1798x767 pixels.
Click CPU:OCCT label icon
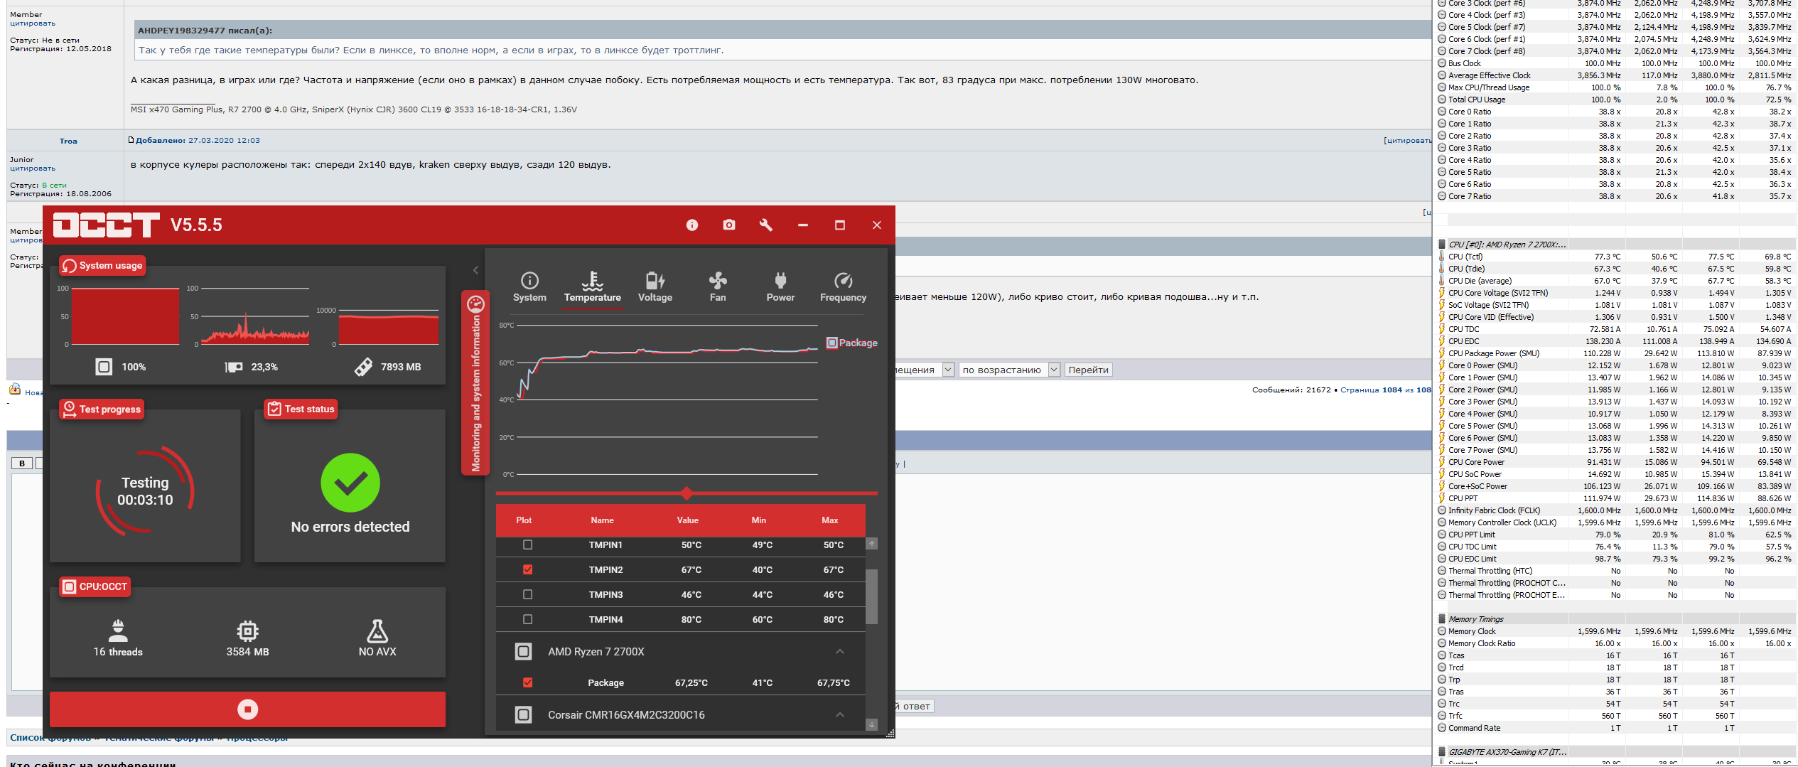(x=69, y=586)
